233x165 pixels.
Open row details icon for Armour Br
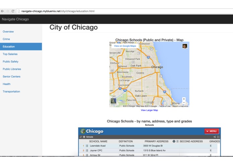87,155
